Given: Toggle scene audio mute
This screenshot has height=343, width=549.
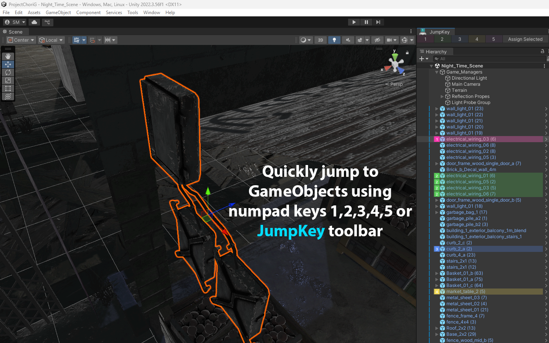Looking at the screenshot, I should [x=348, y=40].
